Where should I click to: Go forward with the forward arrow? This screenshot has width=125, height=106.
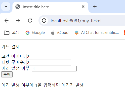pyautogui.click(x=18, y=21)
